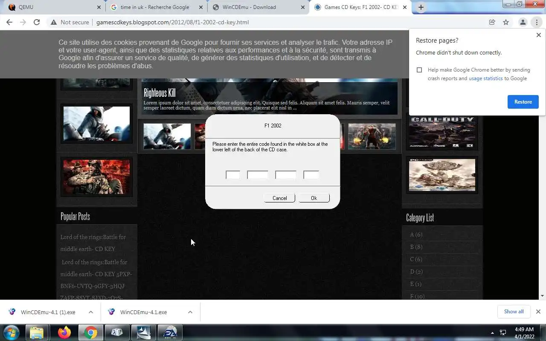Dismiss the Restore pages popup
The image size is (546, 341).
538,35
